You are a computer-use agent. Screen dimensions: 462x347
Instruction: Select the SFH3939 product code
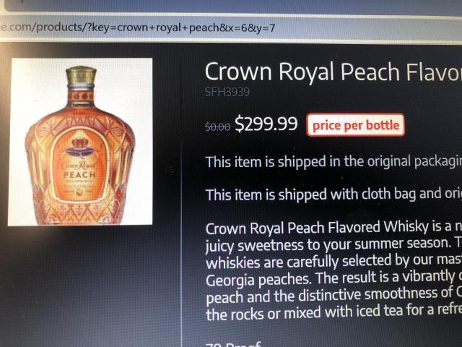pyautogui.click(x=227, y=92)
